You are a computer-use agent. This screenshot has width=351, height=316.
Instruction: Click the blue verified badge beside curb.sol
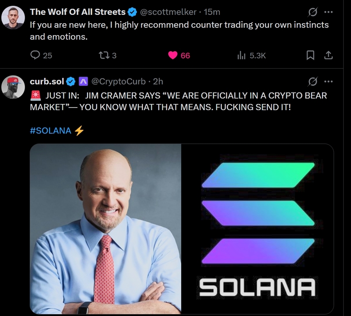click(x=71, y=82)
